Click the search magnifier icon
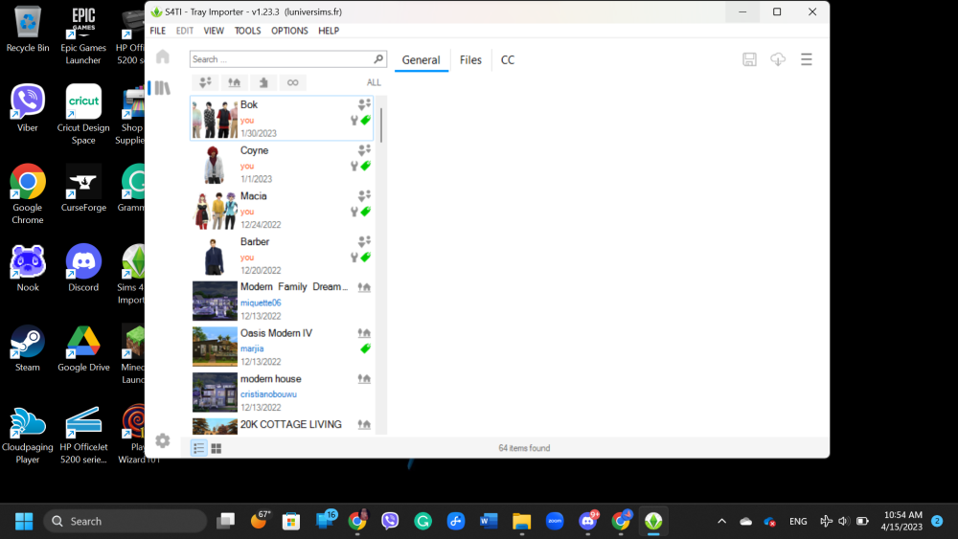 click(378, 59)
